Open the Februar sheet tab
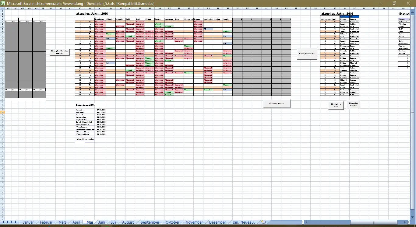 click(46, 222)
